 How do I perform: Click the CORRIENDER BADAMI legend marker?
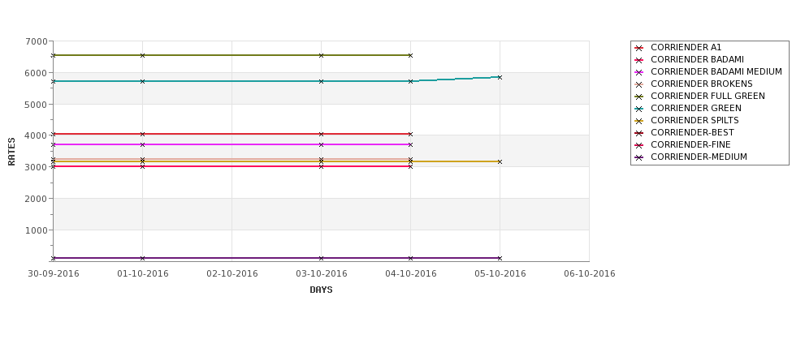pyautogui.click(x=639, y=60)
